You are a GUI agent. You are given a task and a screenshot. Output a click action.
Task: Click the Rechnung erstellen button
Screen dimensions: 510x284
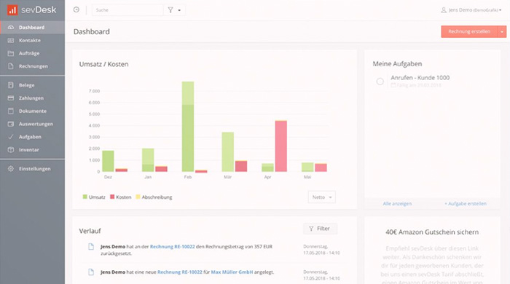point(469,31)
